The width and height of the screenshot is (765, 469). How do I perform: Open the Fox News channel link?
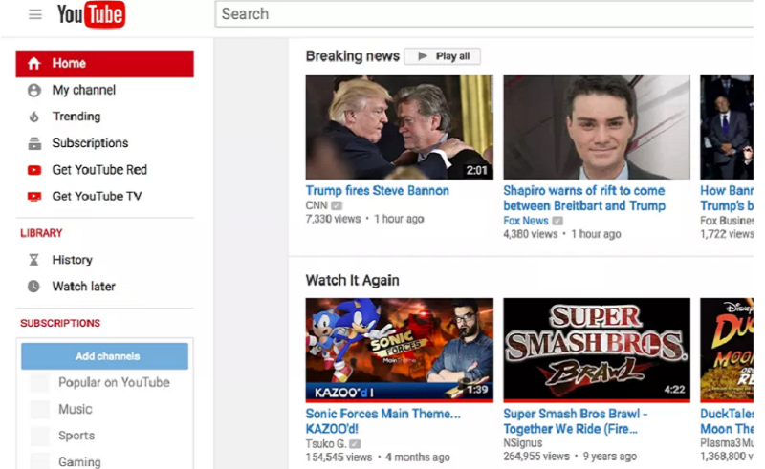[526, 221]
